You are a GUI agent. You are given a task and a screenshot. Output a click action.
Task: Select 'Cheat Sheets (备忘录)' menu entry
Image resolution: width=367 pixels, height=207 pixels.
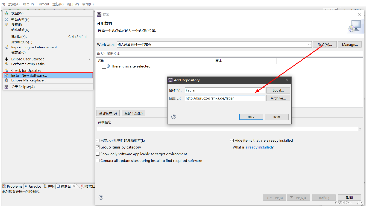pos(48,52)
